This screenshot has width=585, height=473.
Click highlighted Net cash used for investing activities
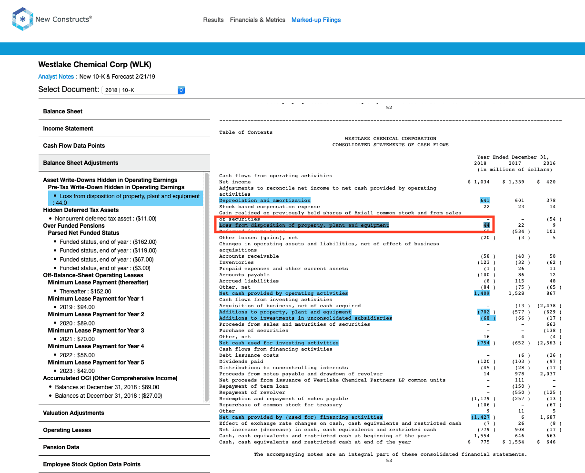(279, 343)
